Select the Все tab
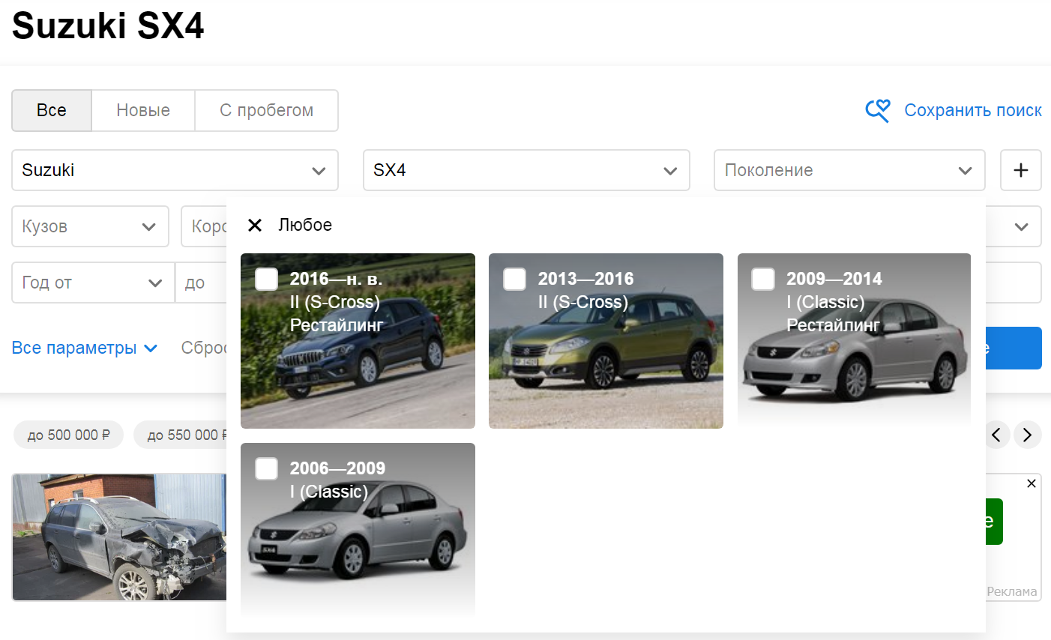This screenshot has width=1051, height=640. 52,110
